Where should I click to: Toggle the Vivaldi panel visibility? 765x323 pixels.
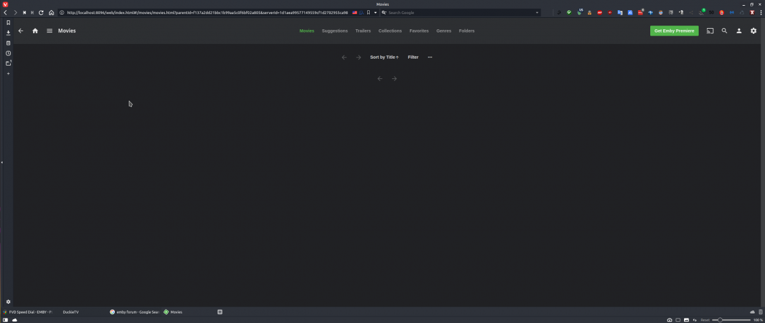tap(6, 320)
